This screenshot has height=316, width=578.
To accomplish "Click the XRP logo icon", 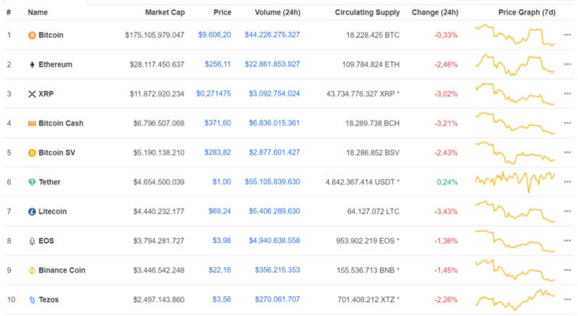I will point(31,94).
